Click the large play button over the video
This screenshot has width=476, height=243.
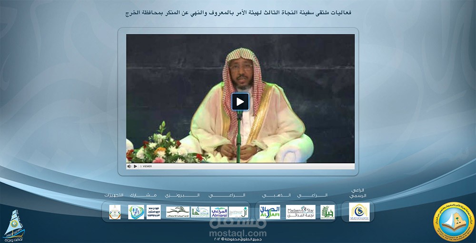click(240, 102)
